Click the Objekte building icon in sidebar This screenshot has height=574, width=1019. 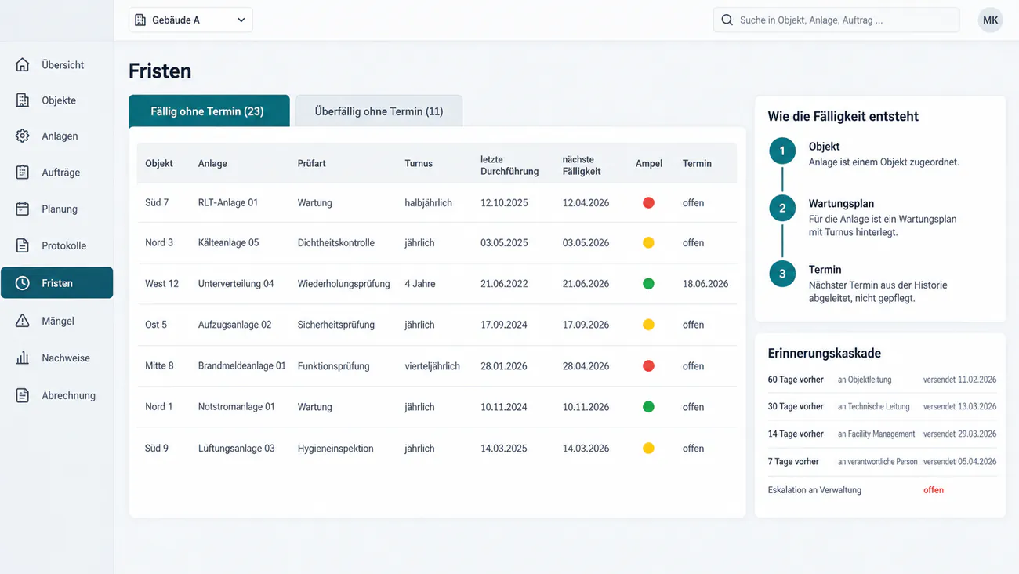pyautogui.click(x=23, y=100)
